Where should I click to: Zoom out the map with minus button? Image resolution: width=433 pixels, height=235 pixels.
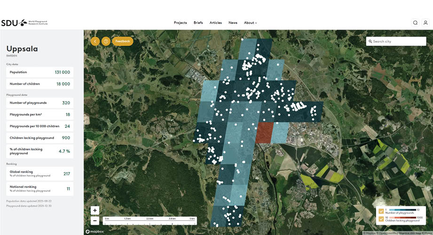95,220
